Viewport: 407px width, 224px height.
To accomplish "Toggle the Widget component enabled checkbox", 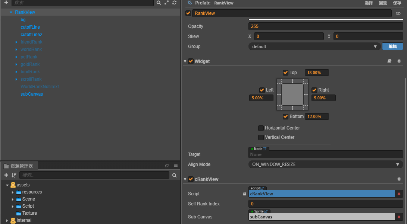I will (191, 61).
